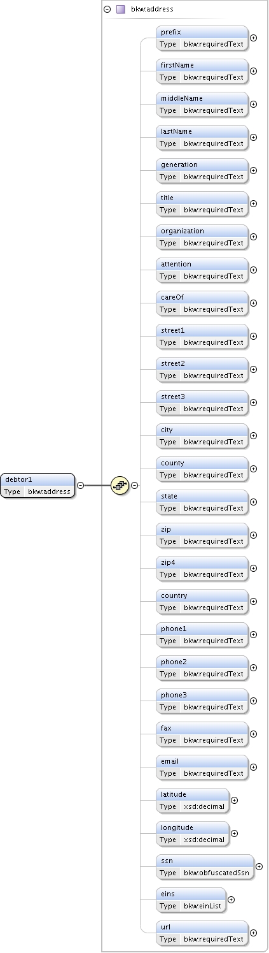Expand the organization element
The height and width of the screenshot is (953, 269).
pyautogui.click(x=253, y=236)
